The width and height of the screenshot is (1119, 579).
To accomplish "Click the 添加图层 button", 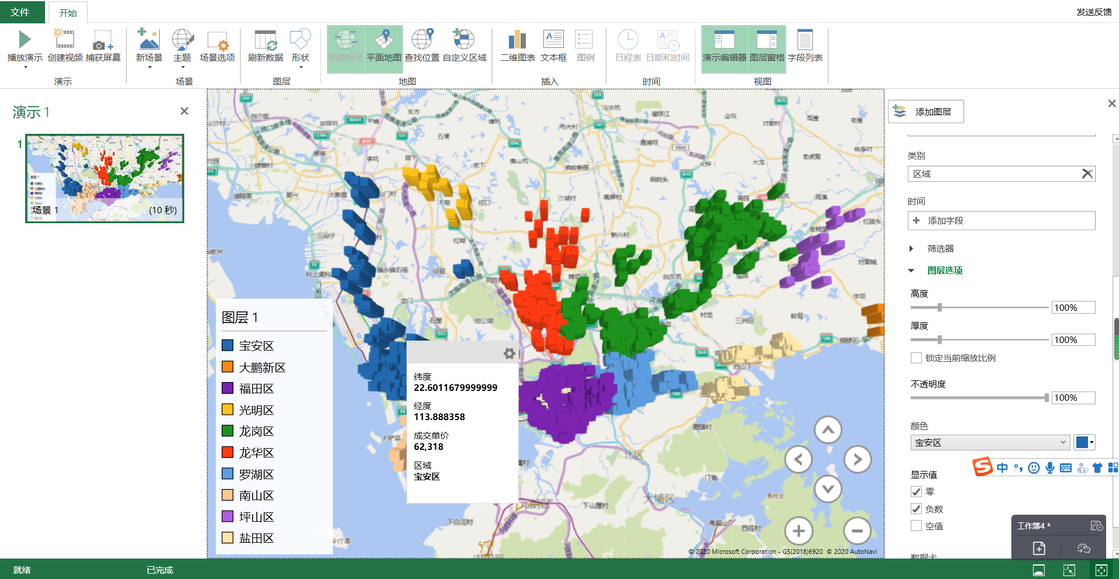I will pos(926,111).
